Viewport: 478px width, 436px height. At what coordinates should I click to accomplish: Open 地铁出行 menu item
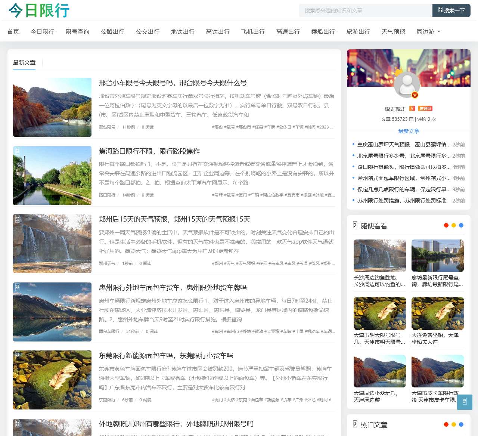point(183,31)
